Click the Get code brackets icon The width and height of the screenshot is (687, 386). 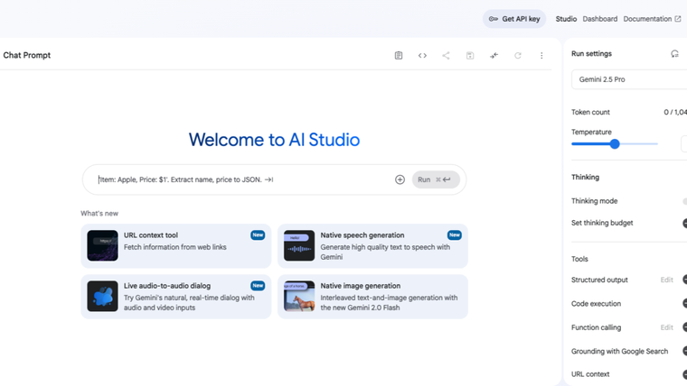(422, 56)
